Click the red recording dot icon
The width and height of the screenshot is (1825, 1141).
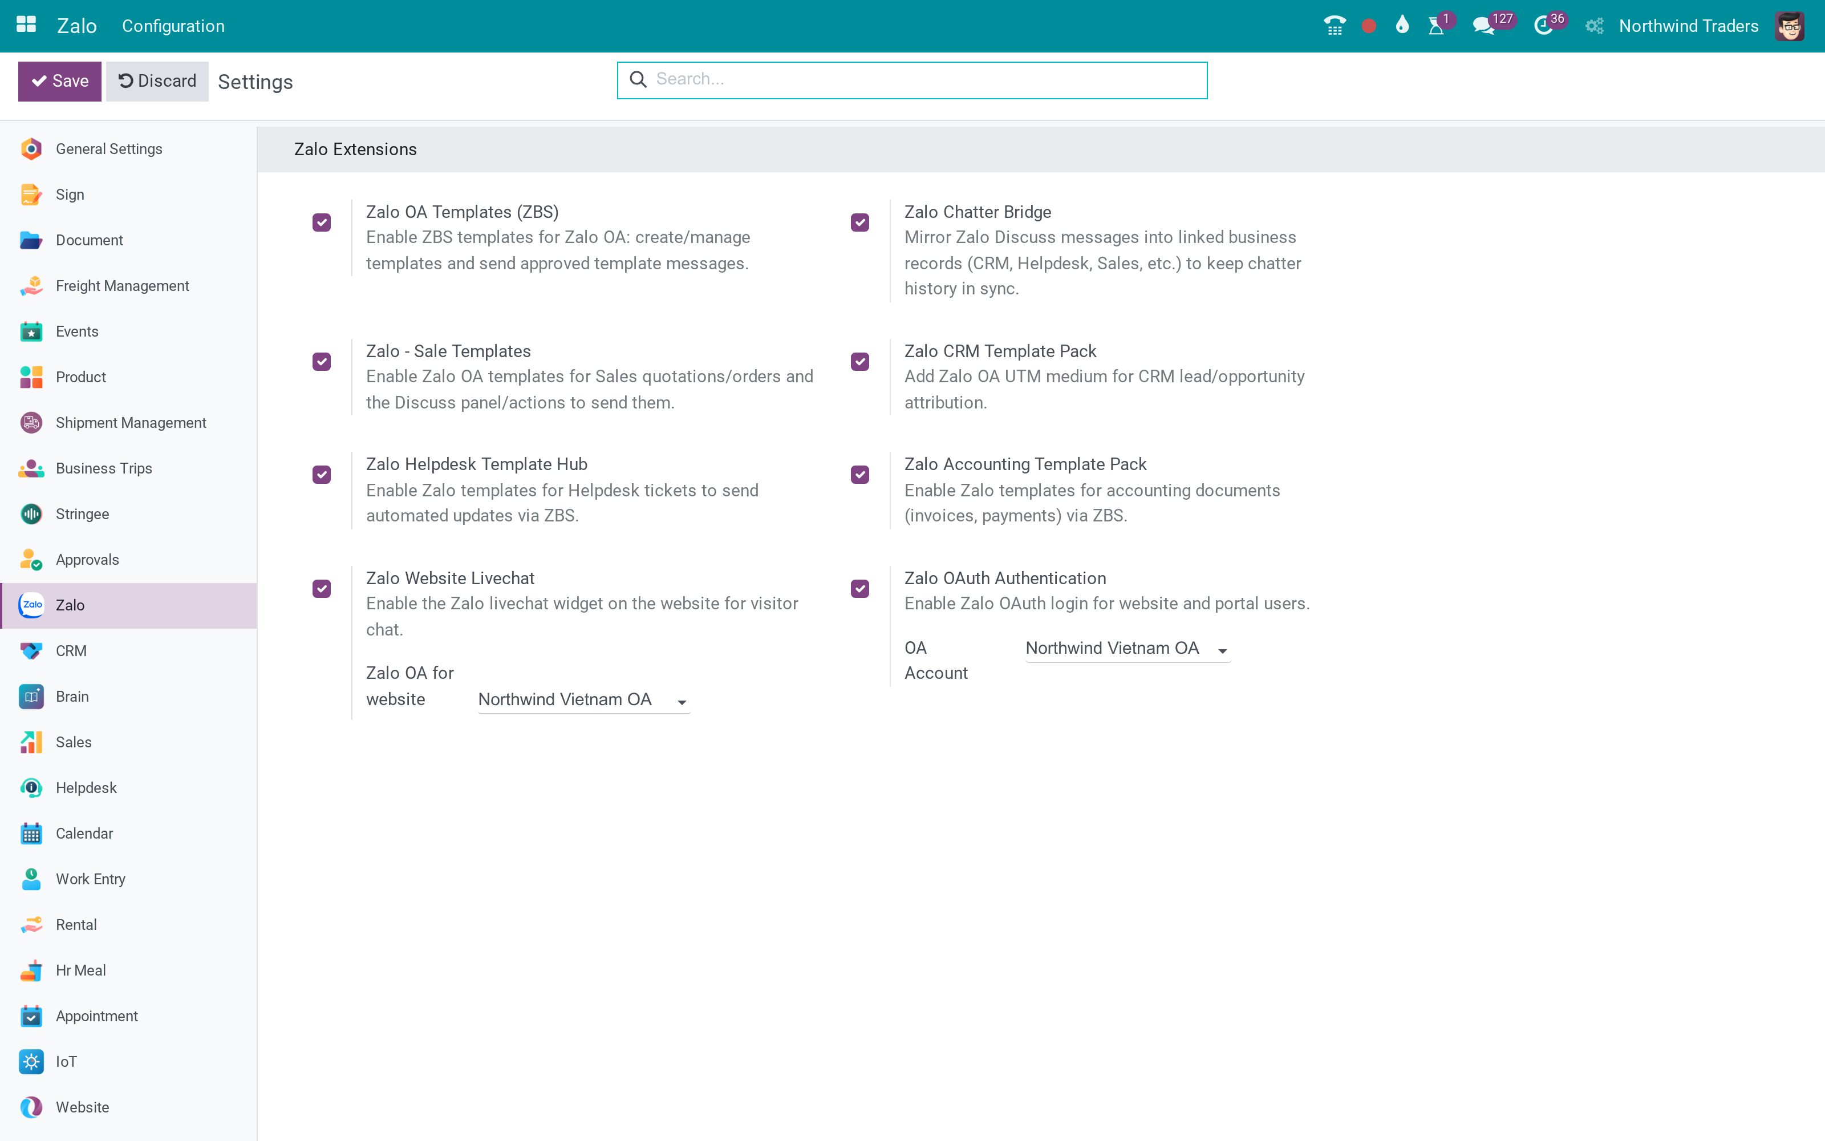point(1369,26)
